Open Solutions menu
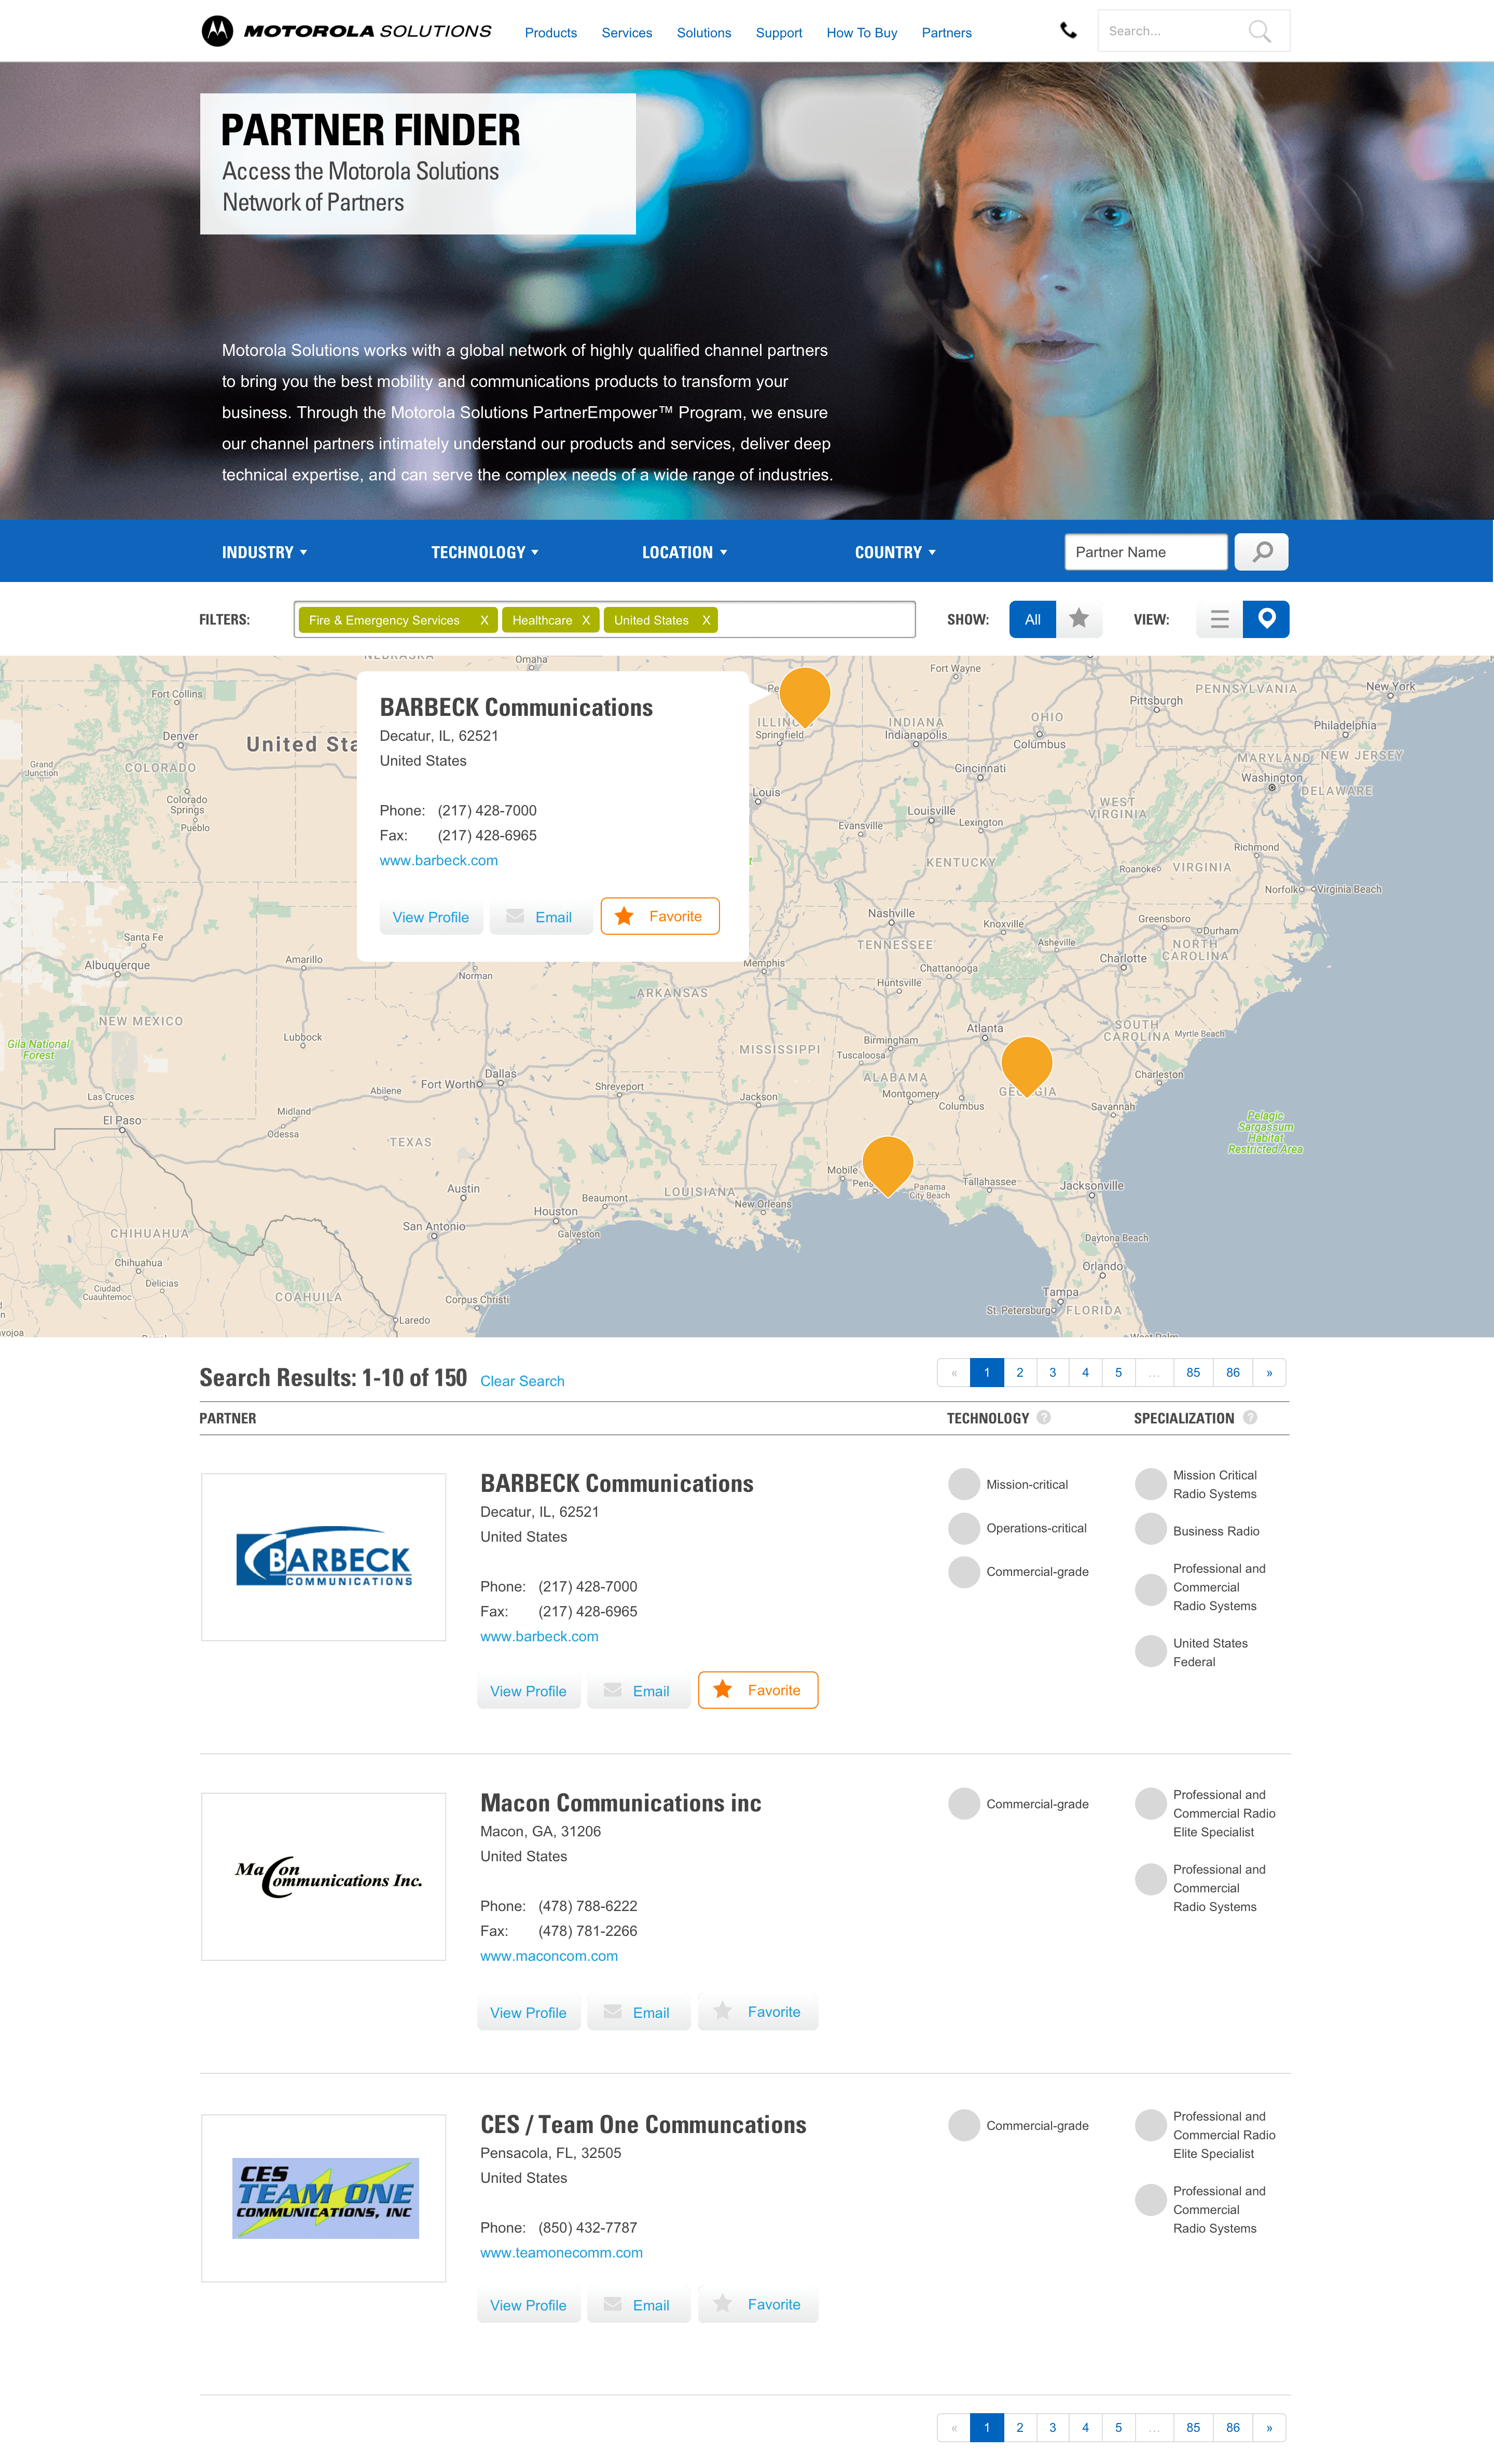 704,33
